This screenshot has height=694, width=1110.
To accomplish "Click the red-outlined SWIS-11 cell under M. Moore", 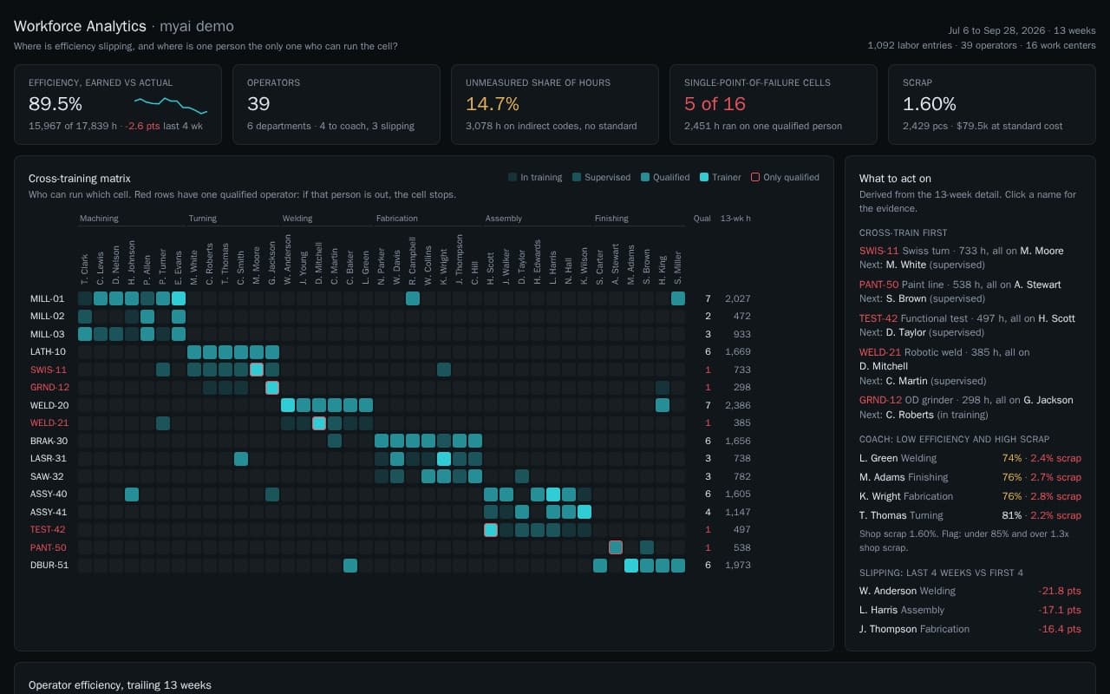I will pos(257,370).
